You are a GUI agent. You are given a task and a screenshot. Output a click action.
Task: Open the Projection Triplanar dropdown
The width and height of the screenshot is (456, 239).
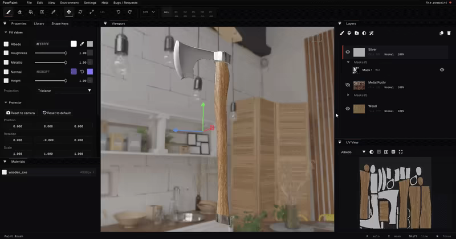pyautogui.click(x=64, y=90)
